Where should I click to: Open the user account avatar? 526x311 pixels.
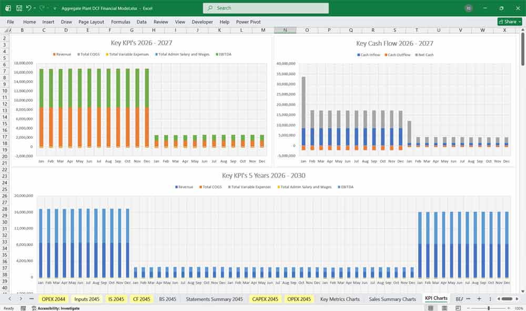tap(469, 8)
